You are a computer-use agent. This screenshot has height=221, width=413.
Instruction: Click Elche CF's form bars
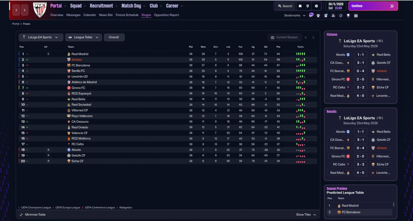(x=300, y=161)
